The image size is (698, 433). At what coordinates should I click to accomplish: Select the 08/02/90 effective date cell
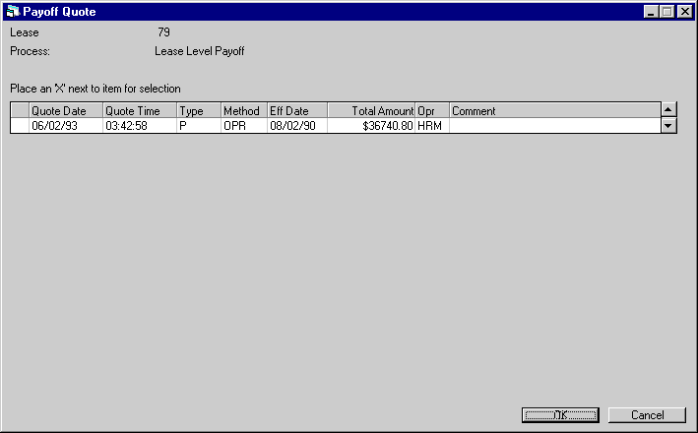(297, 126)
